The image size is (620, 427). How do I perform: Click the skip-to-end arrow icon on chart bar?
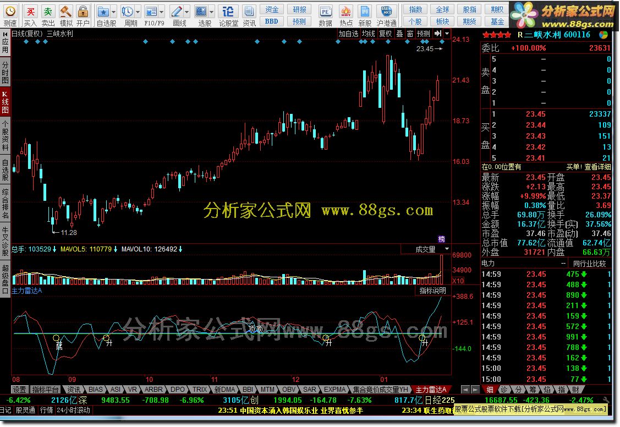(x=438, y=34)
